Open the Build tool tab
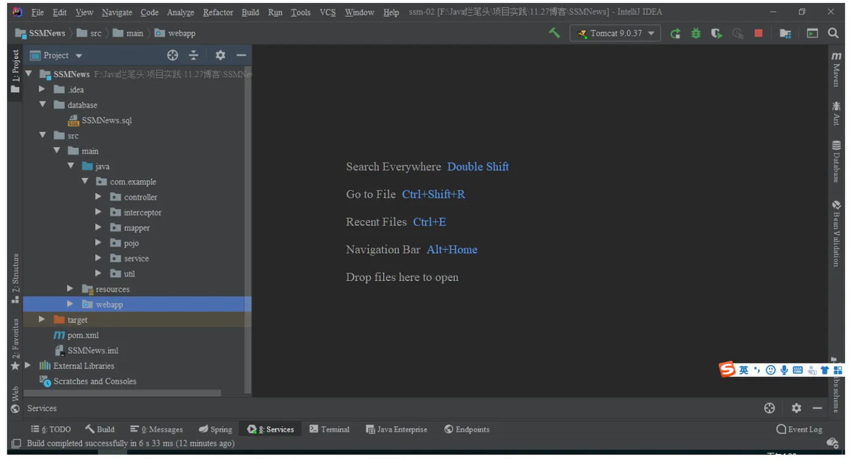 tap(100, 429)
